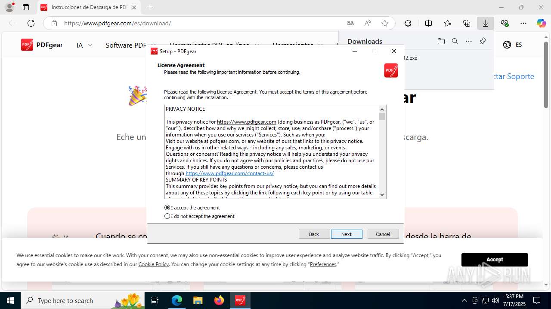
Task: Open Copilot in Edge
Action: (542, 23)
